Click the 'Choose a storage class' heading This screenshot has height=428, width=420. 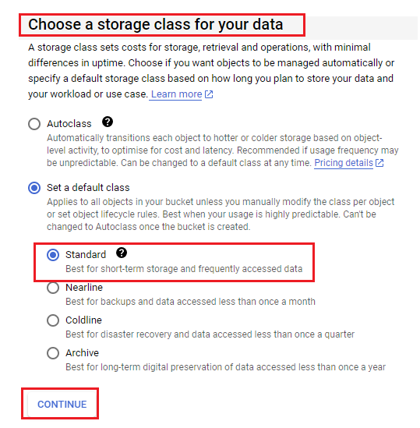click(x=156, y=24)
